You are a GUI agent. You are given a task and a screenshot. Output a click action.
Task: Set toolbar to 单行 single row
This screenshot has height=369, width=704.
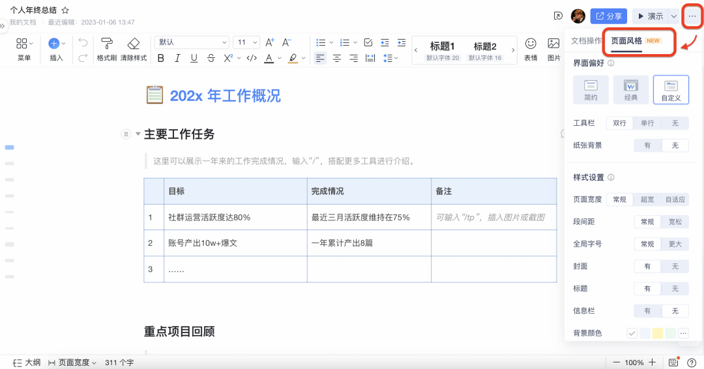coord(647,123)
